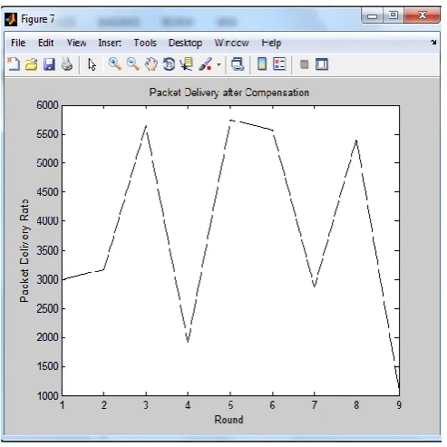Image resolution: width=447 pixels, height=447 pixels.
Task: Click the 'Packet Delivery Rate' y-axis label
Action: (24, 250)
